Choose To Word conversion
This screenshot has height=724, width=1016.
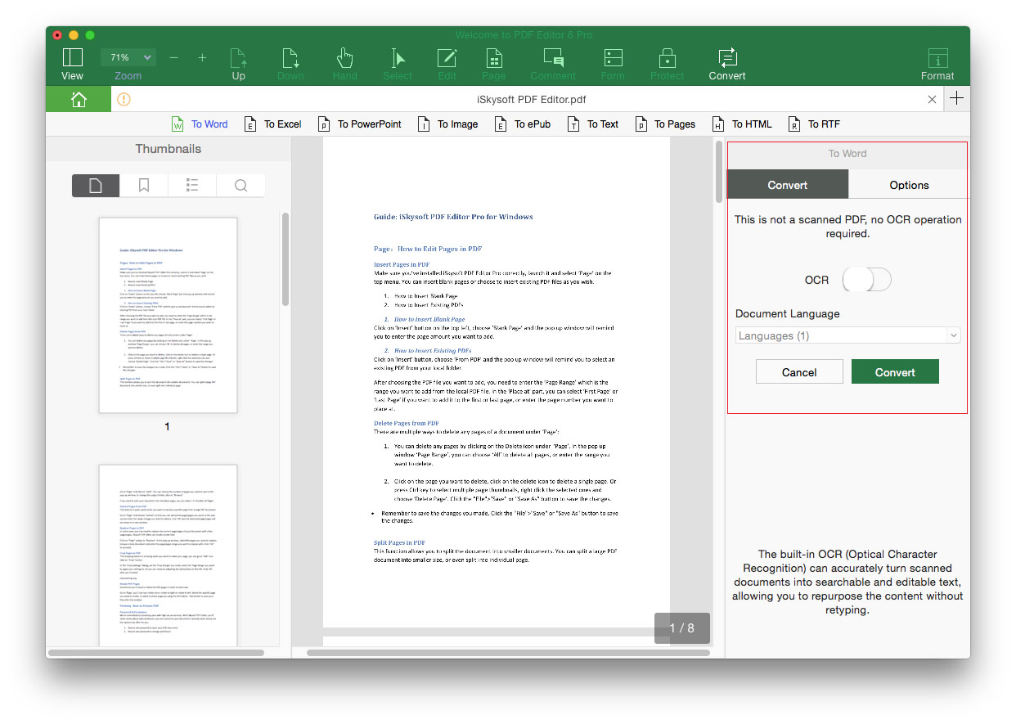pyautogui.click(x=200, y=124)
